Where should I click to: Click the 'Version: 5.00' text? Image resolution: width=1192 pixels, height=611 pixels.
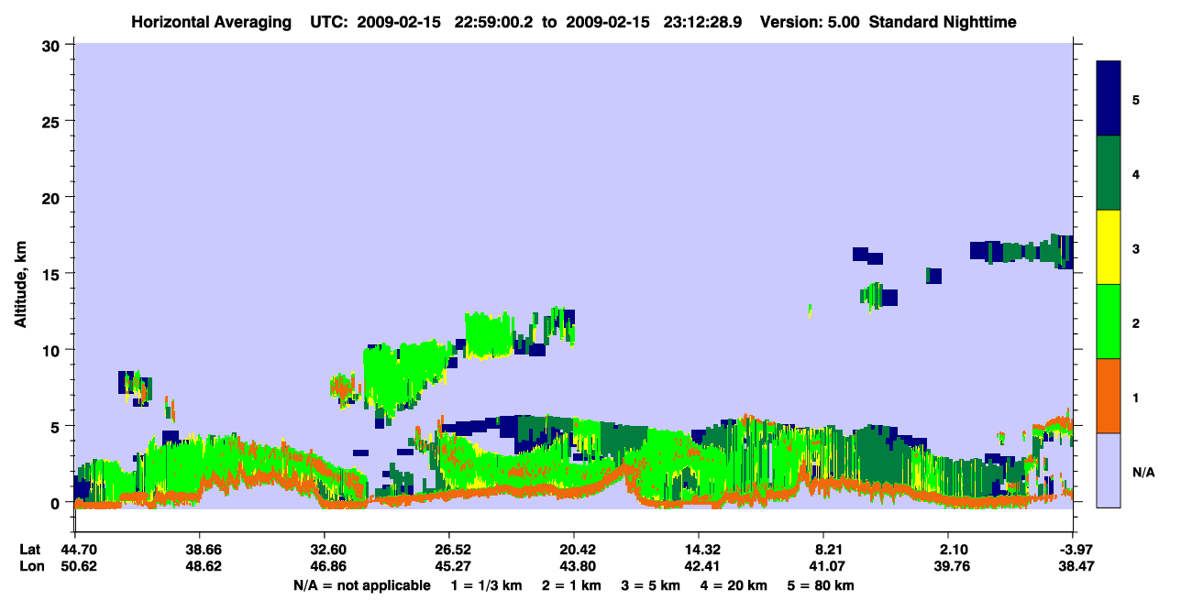(x=810, y=21)
